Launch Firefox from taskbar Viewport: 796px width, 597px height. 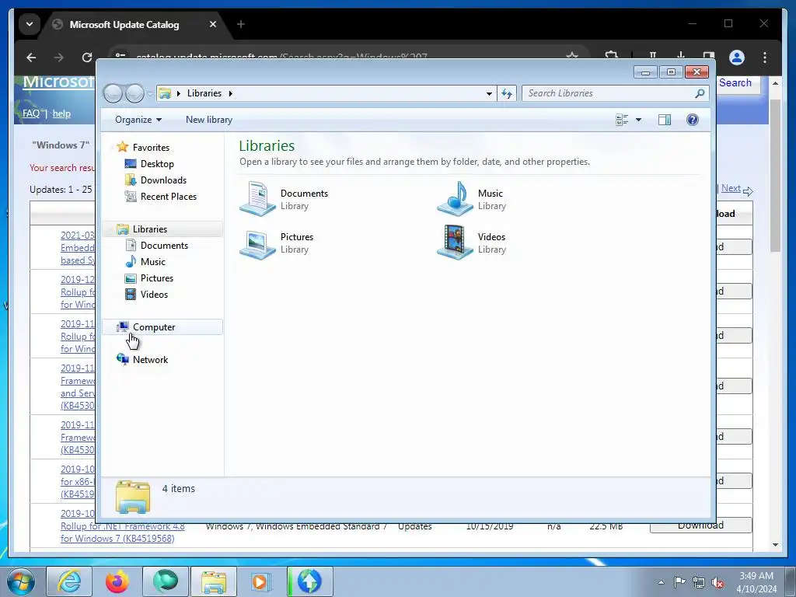click(117, 581)
